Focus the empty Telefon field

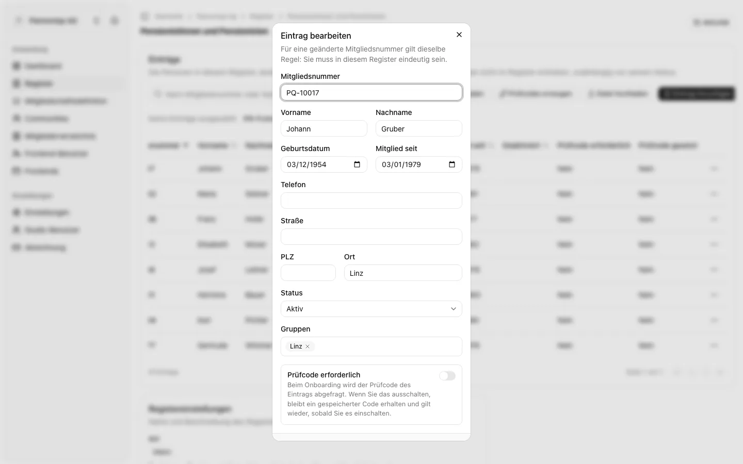372,201
